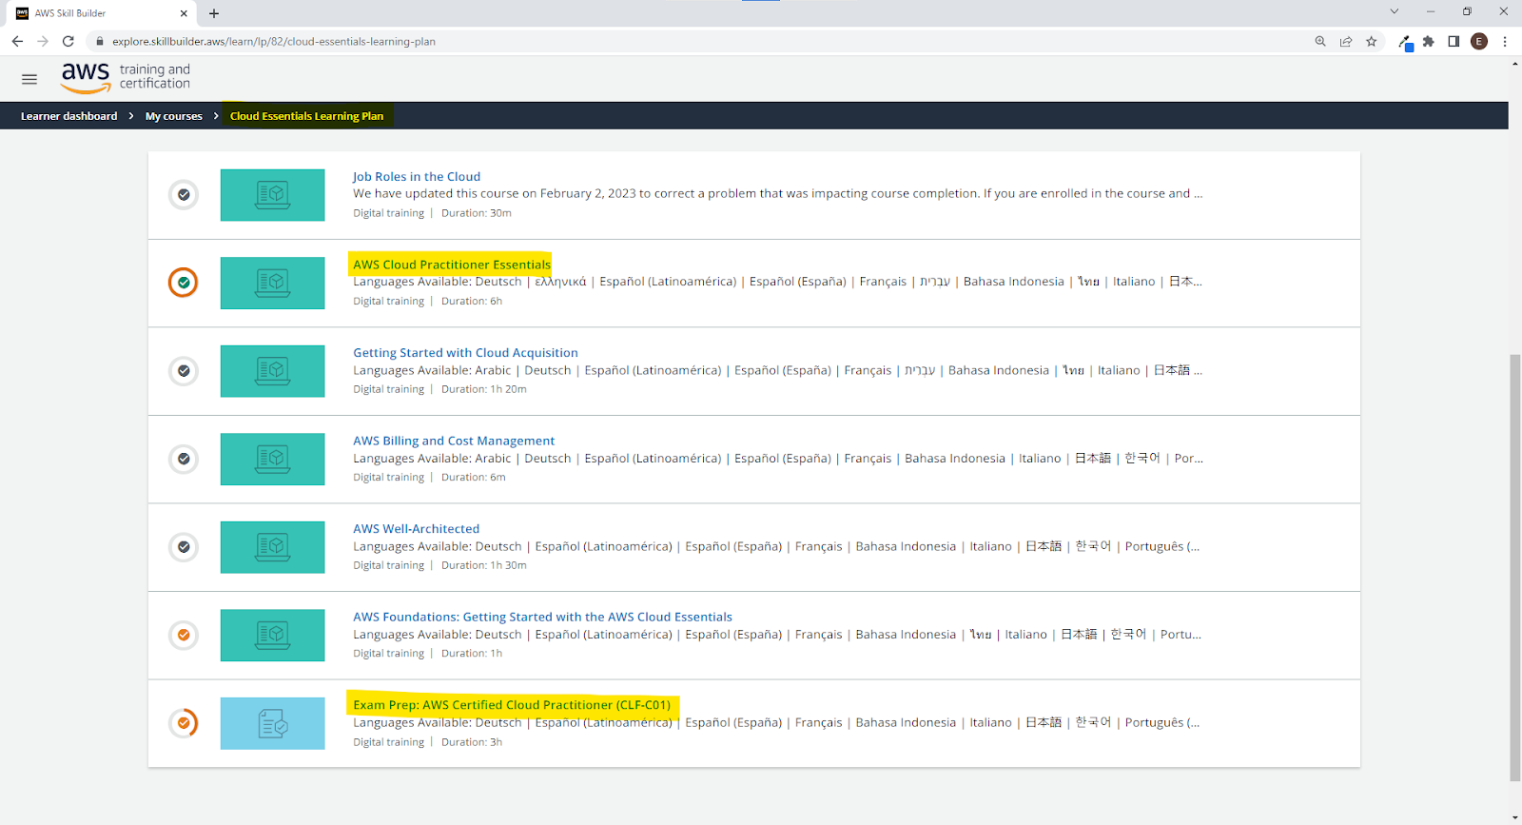Open the hamburger navigation menu
Viewport: 1522px width, 825px height.
29,79
